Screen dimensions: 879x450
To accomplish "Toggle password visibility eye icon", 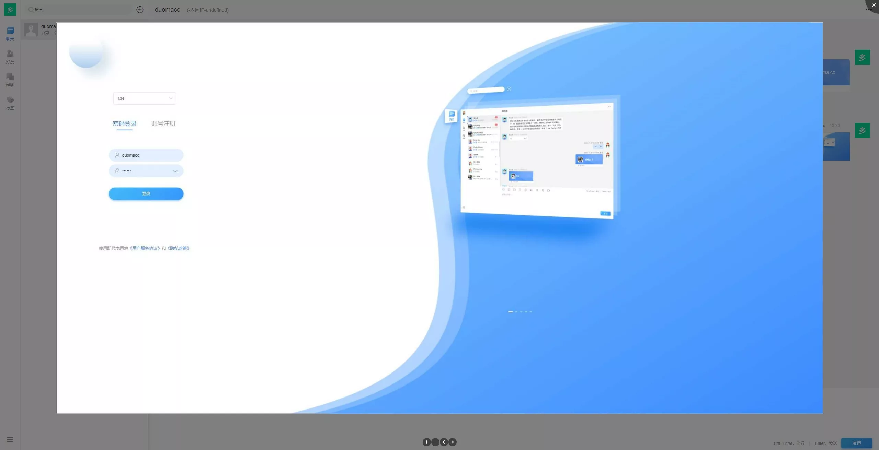I will (175, 171).
